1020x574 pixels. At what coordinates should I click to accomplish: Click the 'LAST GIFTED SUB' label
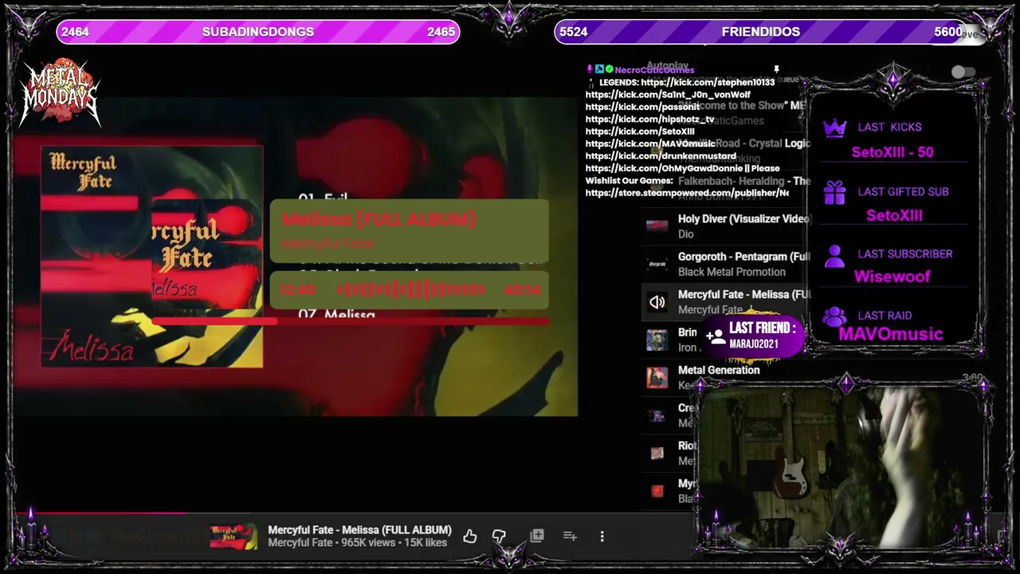(x=903, y=192)
